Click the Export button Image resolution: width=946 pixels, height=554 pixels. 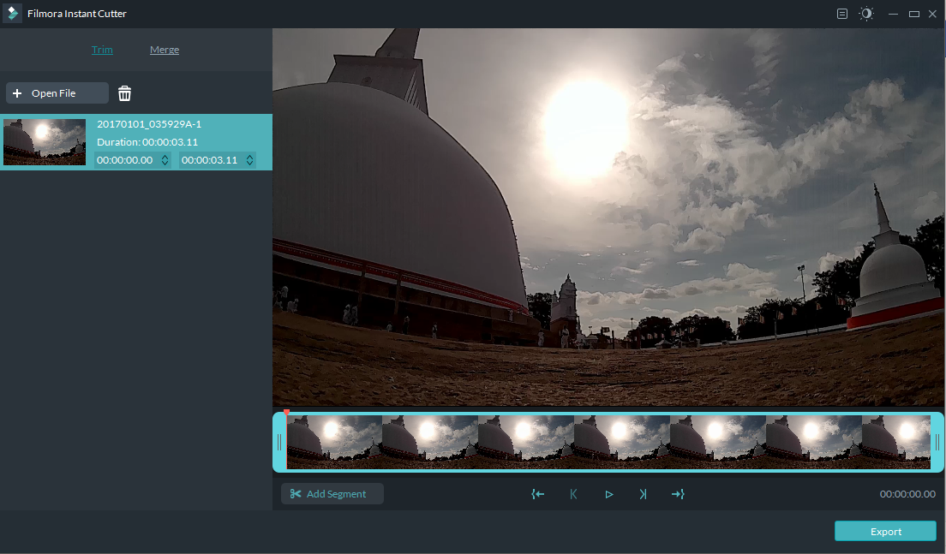coord(885,531)
